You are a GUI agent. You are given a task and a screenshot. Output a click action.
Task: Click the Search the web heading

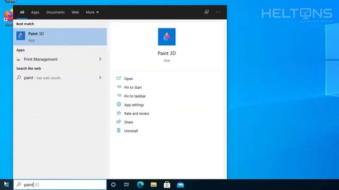click(29, 69)
